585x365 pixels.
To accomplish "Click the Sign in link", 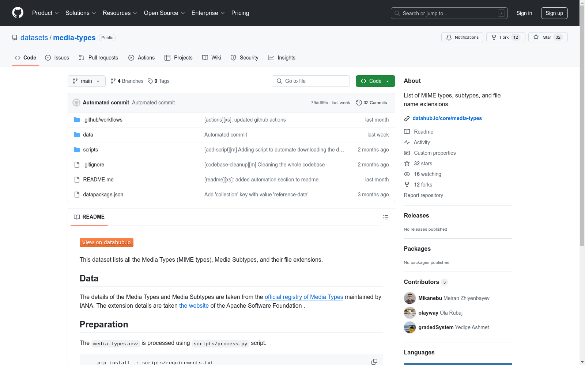I will point(524,13).
